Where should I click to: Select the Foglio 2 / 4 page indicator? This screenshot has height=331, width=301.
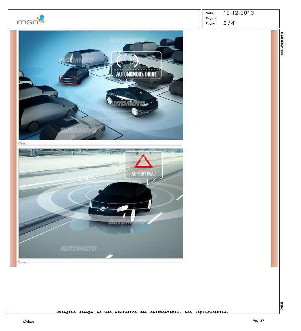229,23
